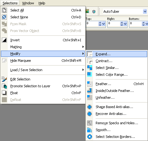Click the Promote Selection to Layer icon

(4, 86)
